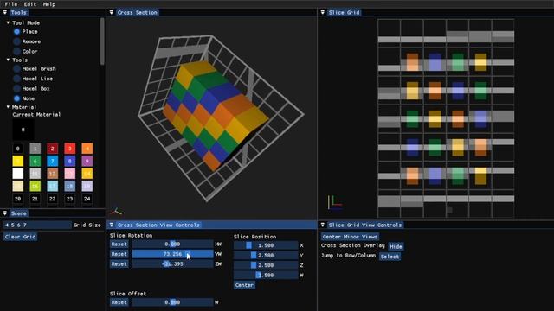
Task: Click the current material preview swatch
Action: (23, 130)
